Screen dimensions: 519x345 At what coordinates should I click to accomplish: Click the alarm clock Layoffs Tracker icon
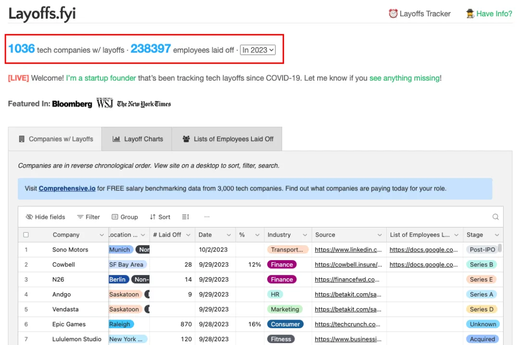393,13
